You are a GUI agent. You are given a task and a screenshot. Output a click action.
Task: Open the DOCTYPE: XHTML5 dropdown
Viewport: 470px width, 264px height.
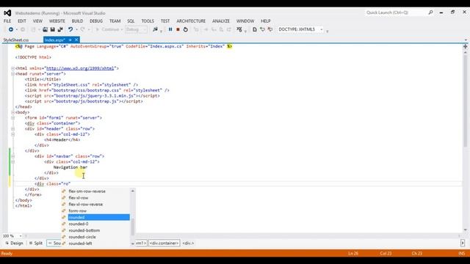click(300, 29)
